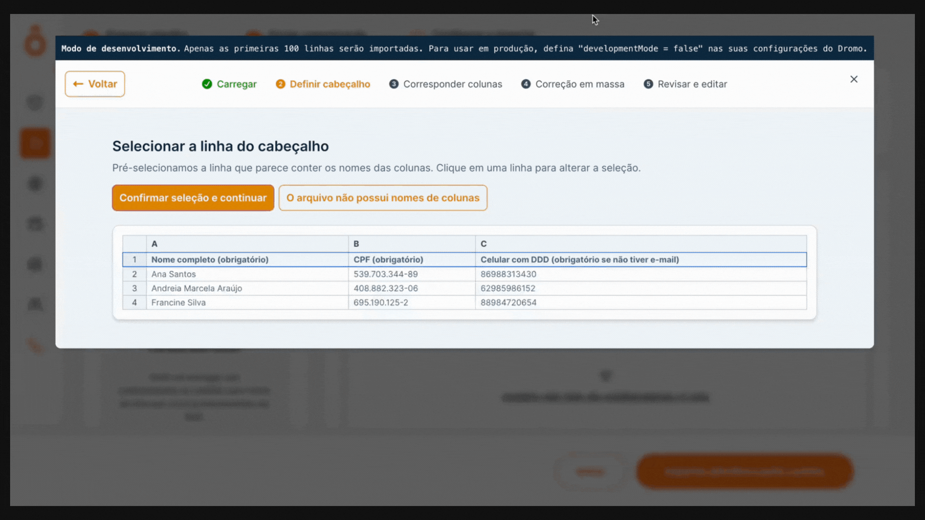Click the step 5 circle before Revisar e editar
The width and height of the screenshot is (925, 520).
tap(648, 84)
